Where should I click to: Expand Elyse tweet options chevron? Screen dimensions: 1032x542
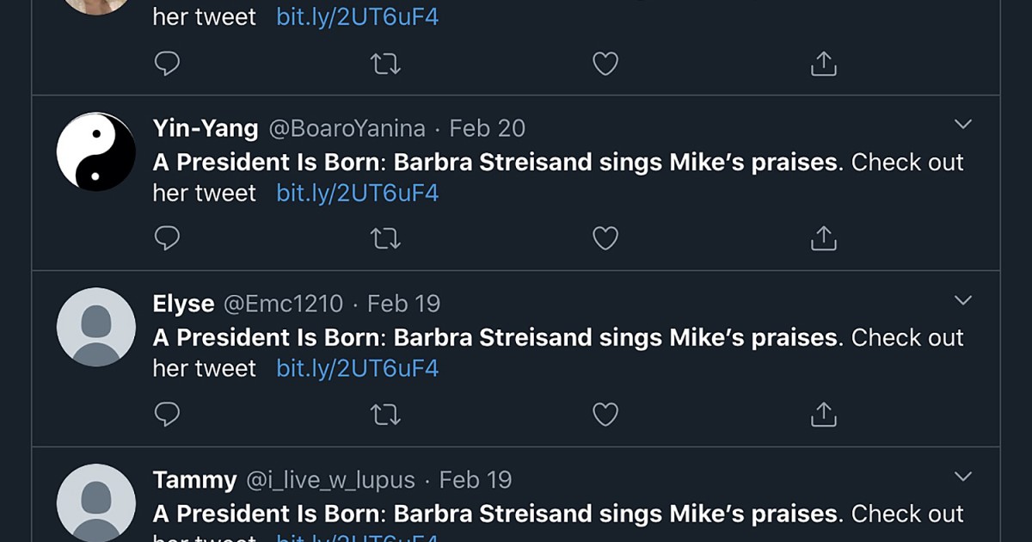(x=963, y=300)
